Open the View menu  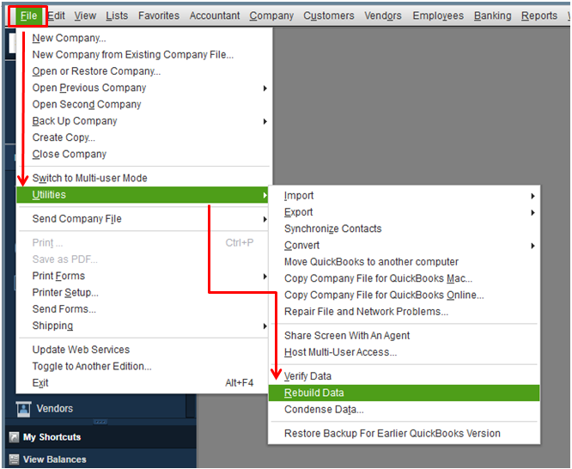pos(85,15)
